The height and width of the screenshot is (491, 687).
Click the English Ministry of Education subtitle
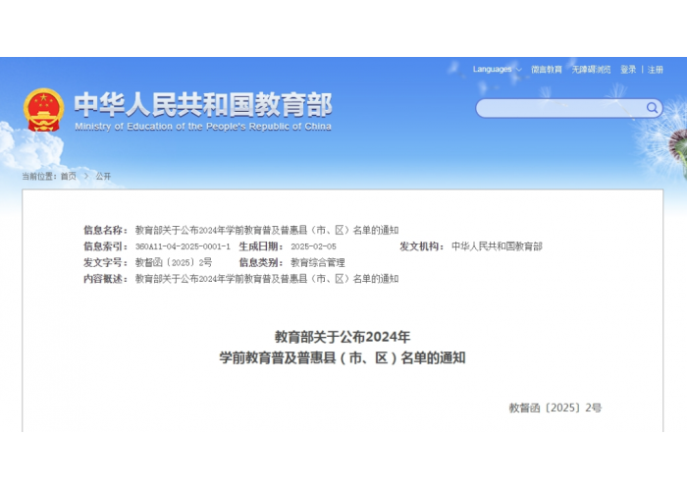[203, 127]
